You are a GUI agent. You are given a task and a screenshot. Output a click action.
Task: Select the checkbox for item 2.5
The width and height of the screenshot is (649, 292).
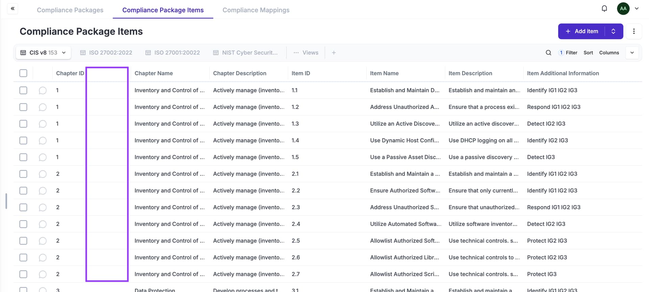(x=23, y=241)
